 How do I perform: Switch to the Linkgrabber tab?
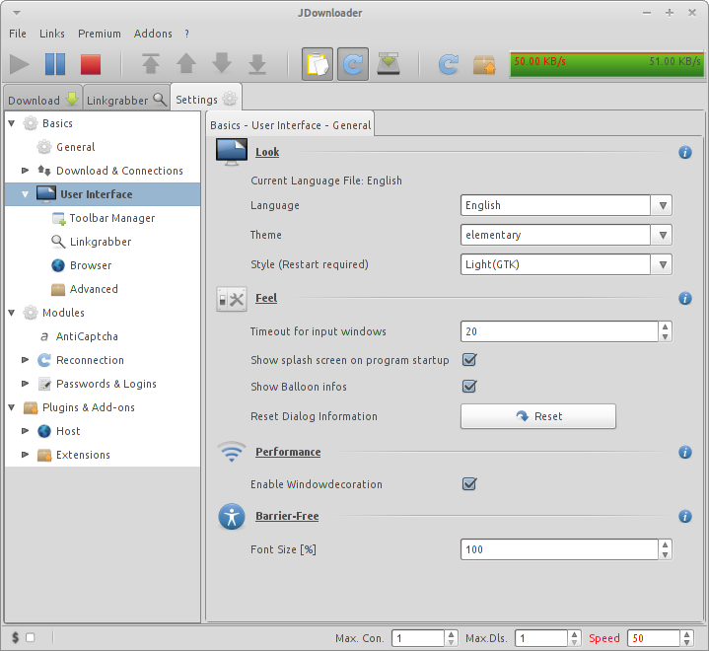(126, 100)
